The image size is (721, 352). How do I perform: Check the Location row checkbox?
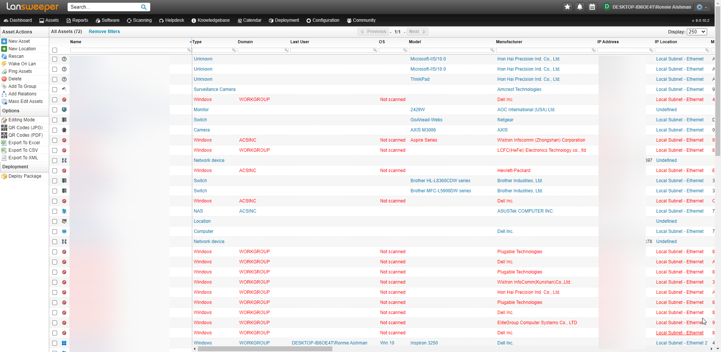click(x=54, y=221)
